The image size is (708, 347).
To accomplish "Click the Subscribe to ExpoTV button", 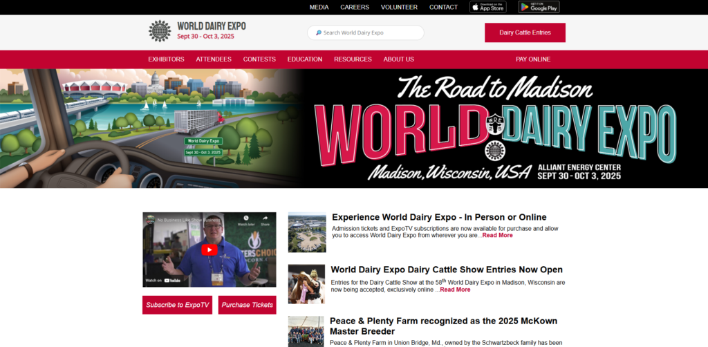I will point(178,305).
